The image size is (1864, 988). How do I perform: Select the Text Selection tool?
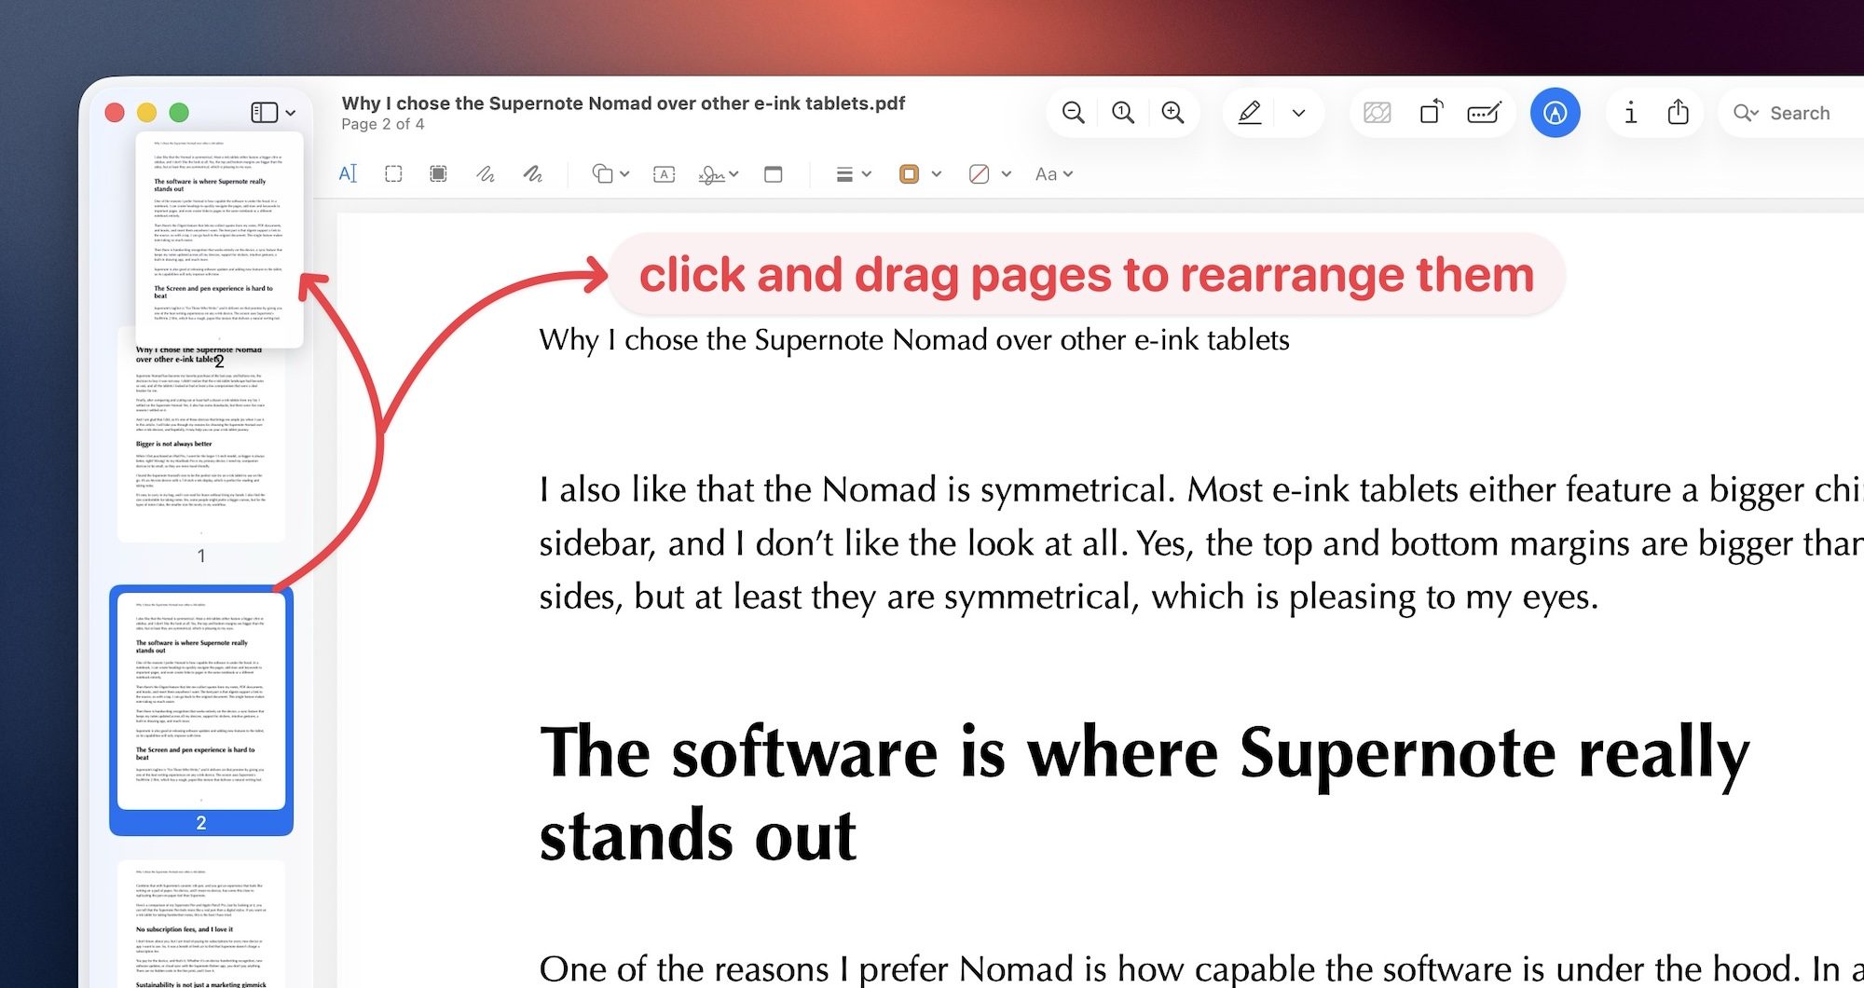point(348,173)
